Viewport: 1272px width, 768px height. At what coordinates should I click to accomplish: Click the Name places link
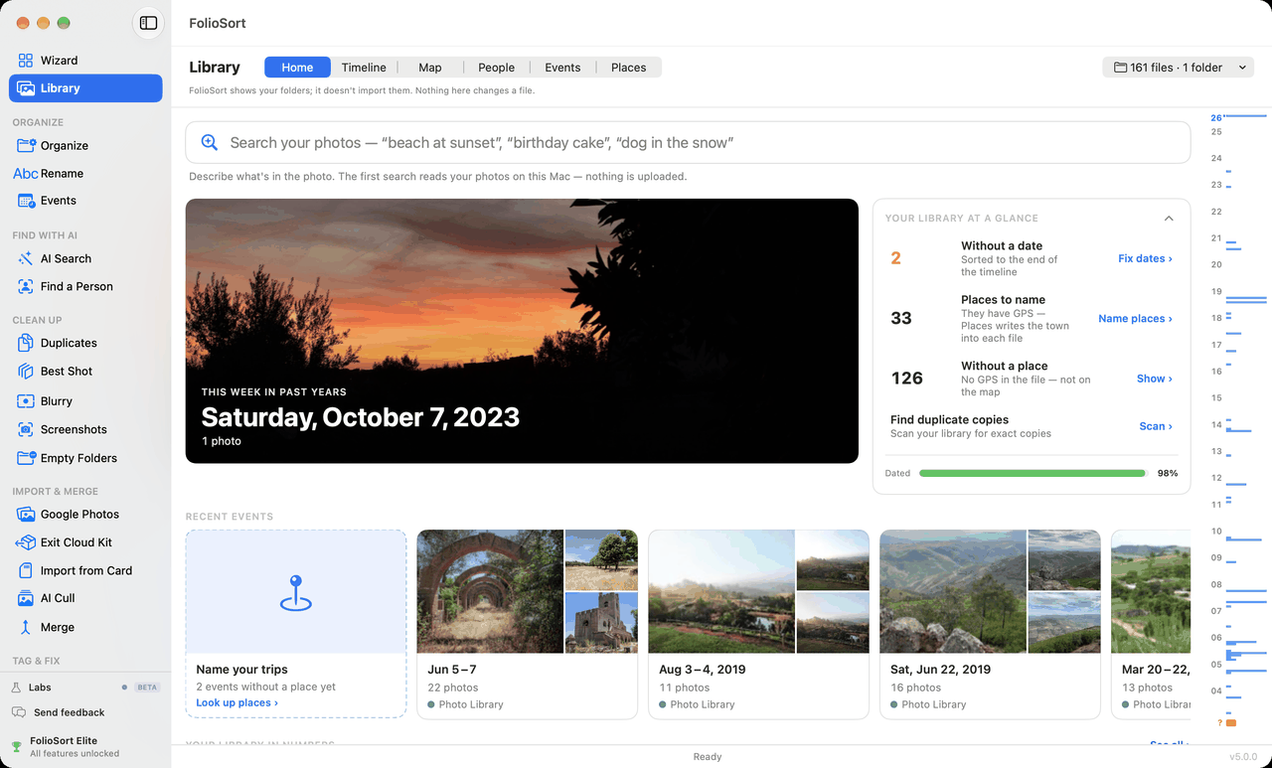pyautogui.click(x=1135, y=319)
